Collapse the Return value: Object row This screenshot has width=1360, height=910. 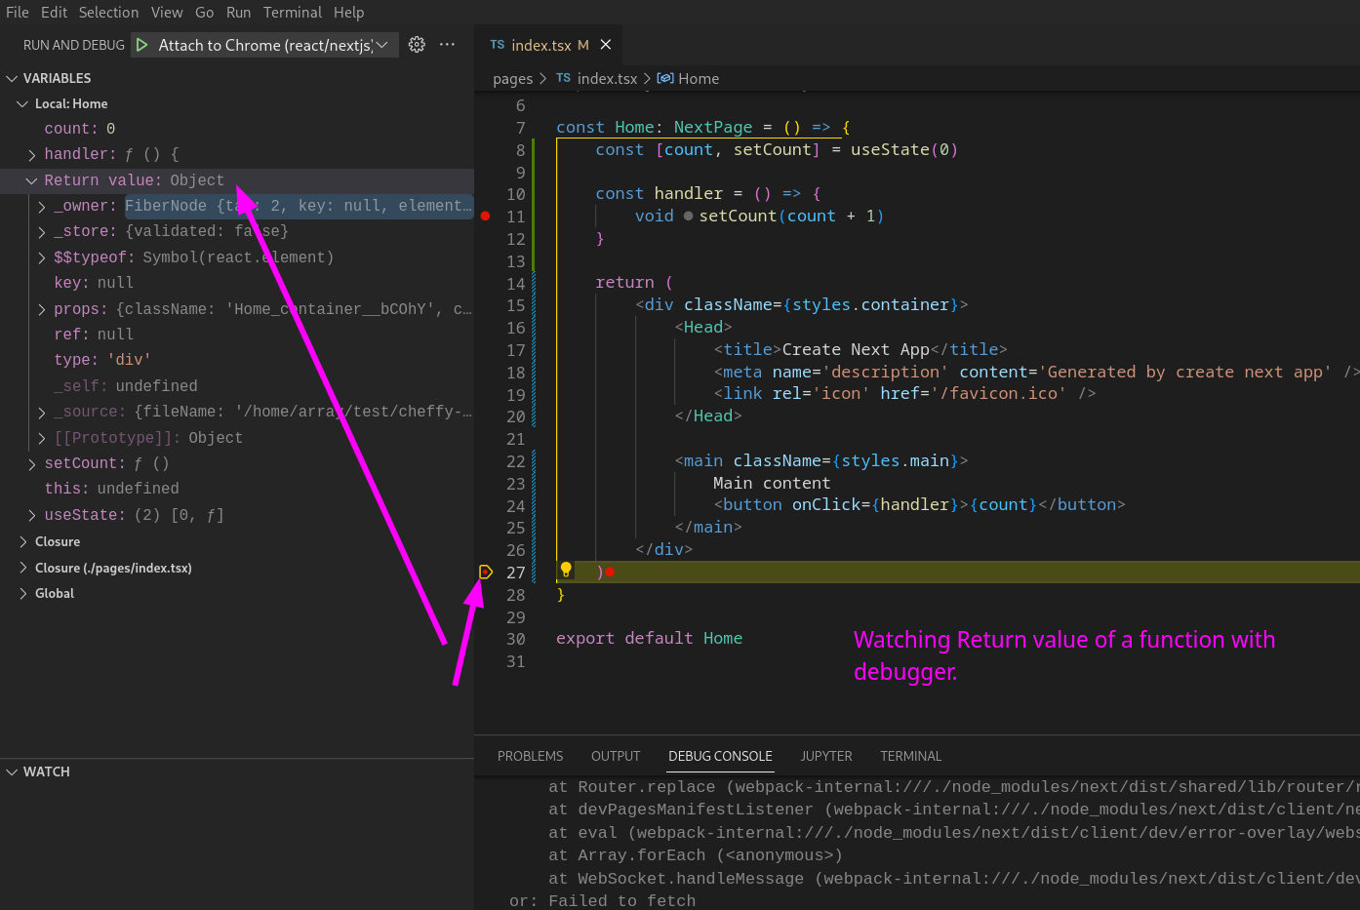32,180
